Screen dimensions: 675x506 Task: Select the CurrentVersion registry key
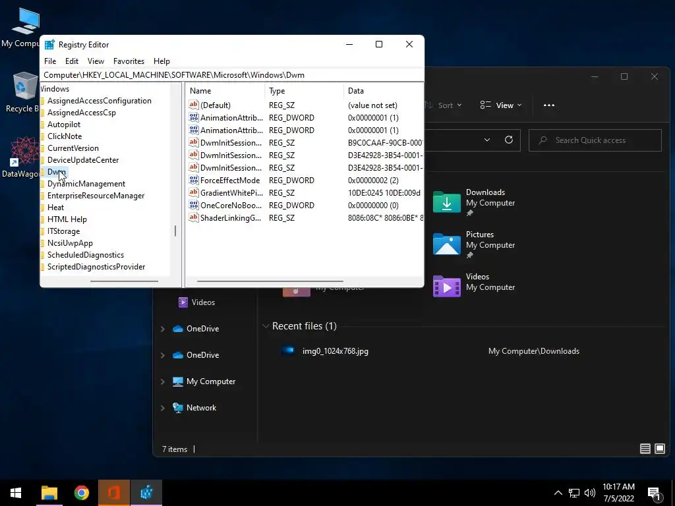pos(73,148)
